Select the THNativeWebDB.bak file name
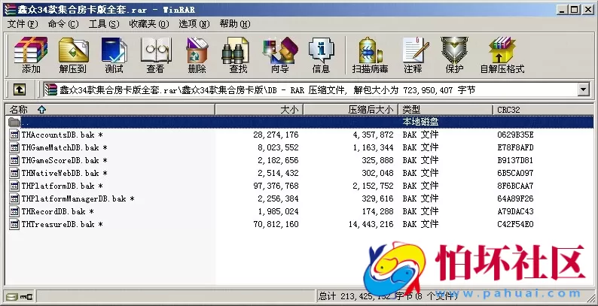This screenshot has height=306, width=598. tap(65, 173)
